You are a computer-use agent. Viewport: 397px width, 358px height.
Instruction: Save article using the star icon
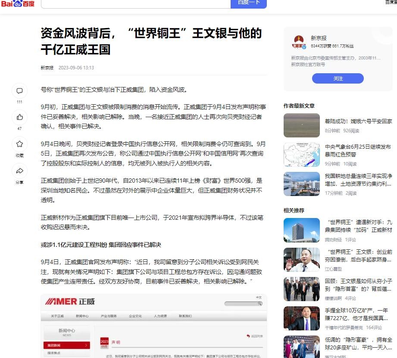click(19, 144)
